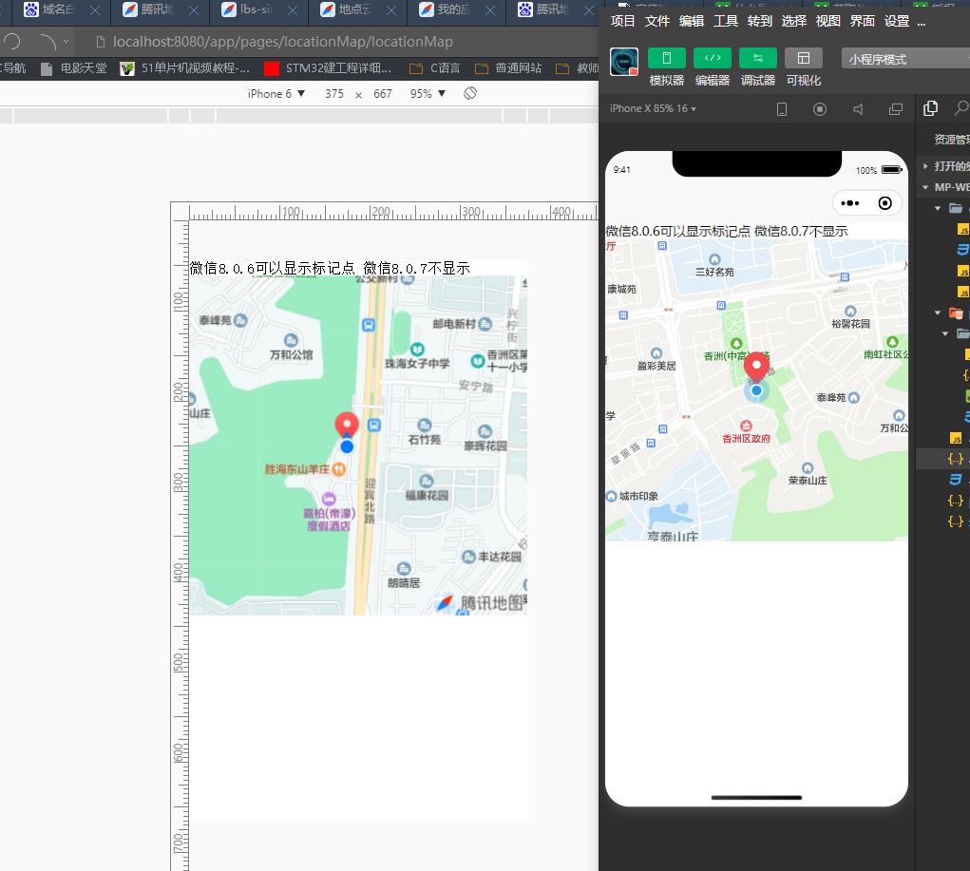Open the 小程序模式 mode dropdown
Screen dimensions: 970x871
point(903,59)
